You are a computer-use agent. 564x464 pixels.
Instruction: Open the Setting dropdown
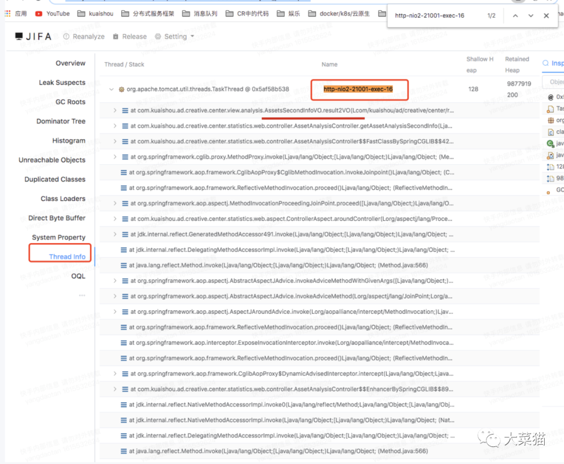tap(174, 37)
